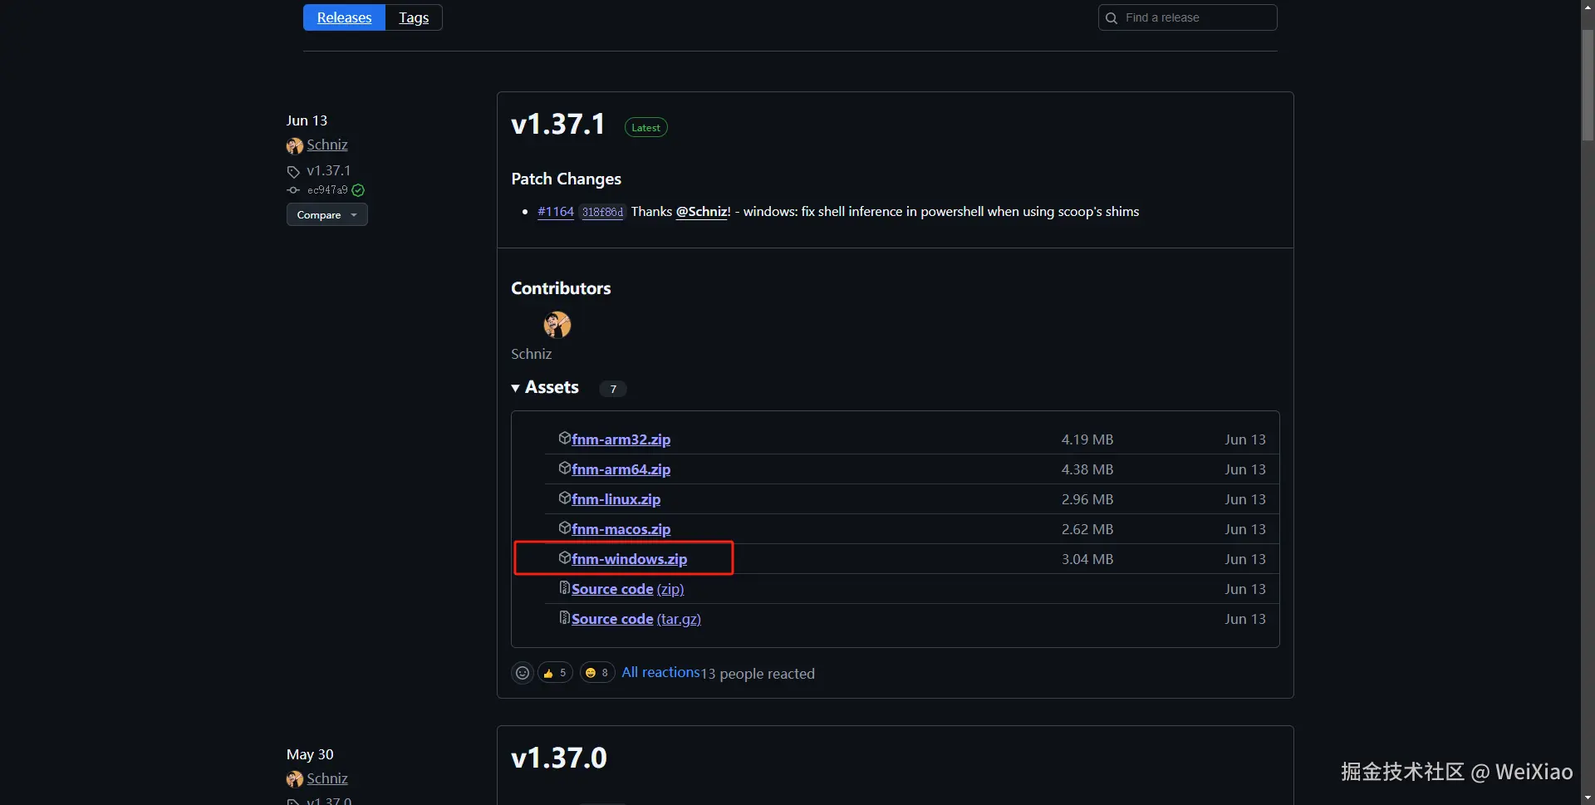Open commit ec947a9

pos(327,190)
